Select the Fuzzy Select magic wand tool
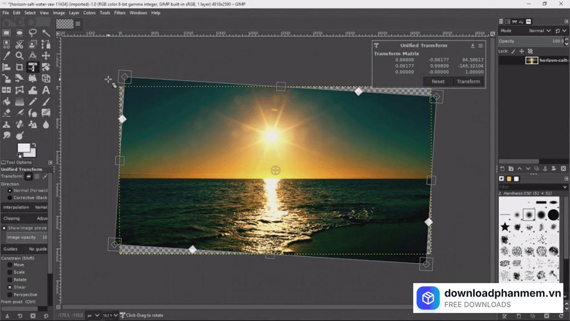The image size is (570, 321). coord(46,33)
